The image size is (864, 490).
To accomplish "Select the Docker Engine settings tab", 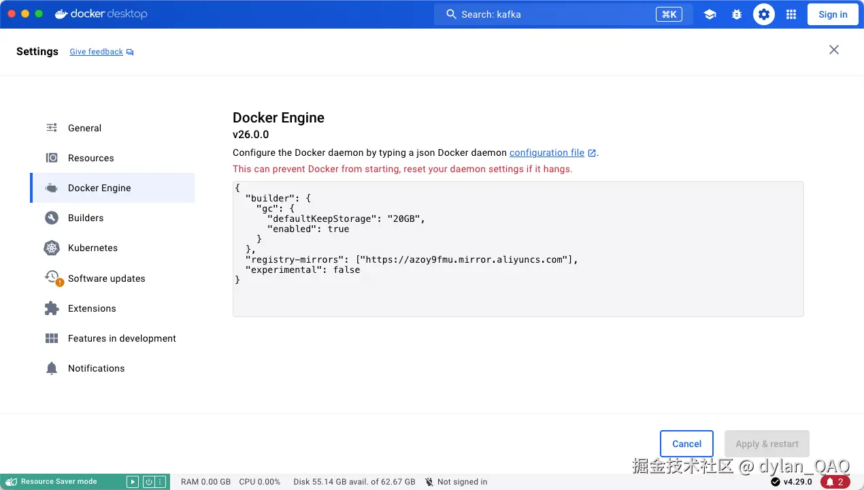I will click(112, 188).
